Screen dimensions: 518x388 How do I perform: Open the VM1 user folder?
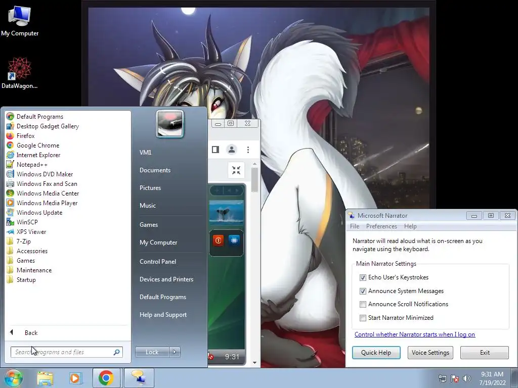click(x=145, y=152)
